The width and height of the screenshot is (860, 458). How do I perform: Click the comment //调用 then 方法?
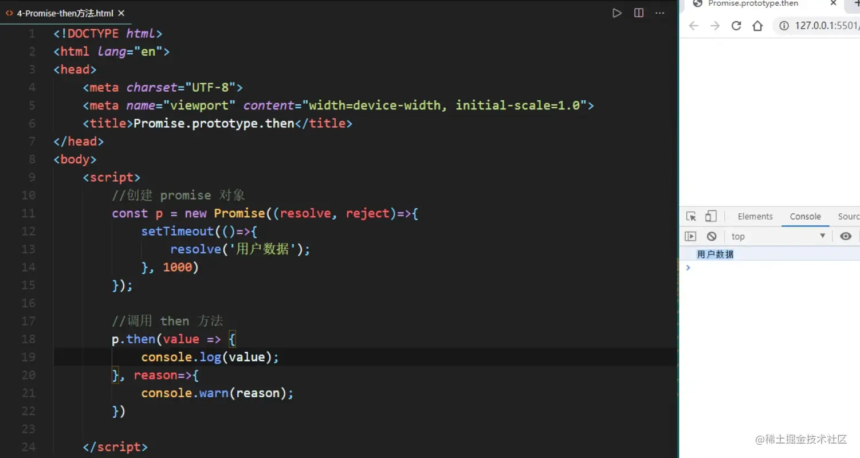[x=167, y=321]
